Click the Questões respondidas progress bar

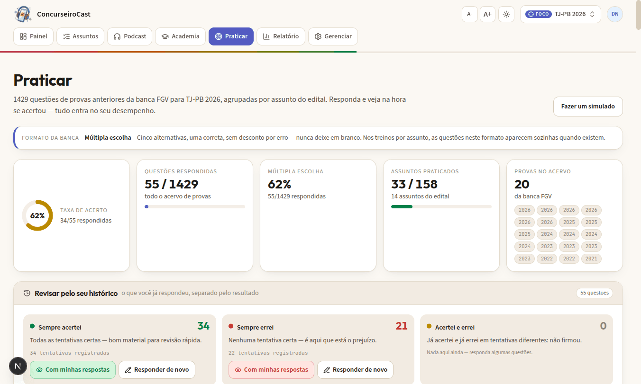pyautogui.click(x=195, y=207)
